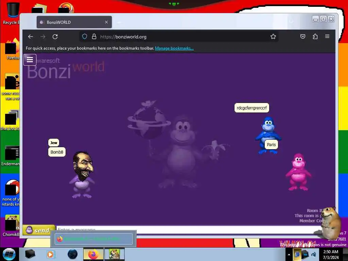Click the ChomikBox taskbar button

[x=115, y=254]
